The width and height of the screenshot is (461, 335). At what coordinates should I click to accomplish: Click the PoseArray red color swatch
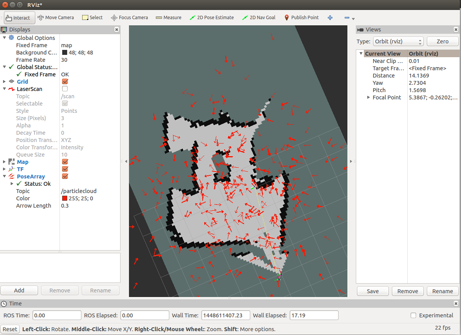click(x=64, y=198)
